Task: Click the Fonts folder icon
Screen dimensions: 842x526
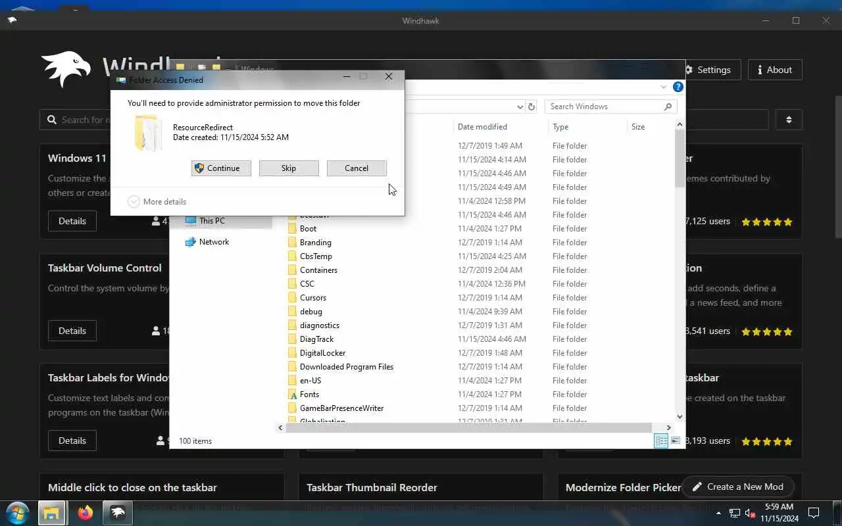Action: pyautogui.click(x=293, y=394)
